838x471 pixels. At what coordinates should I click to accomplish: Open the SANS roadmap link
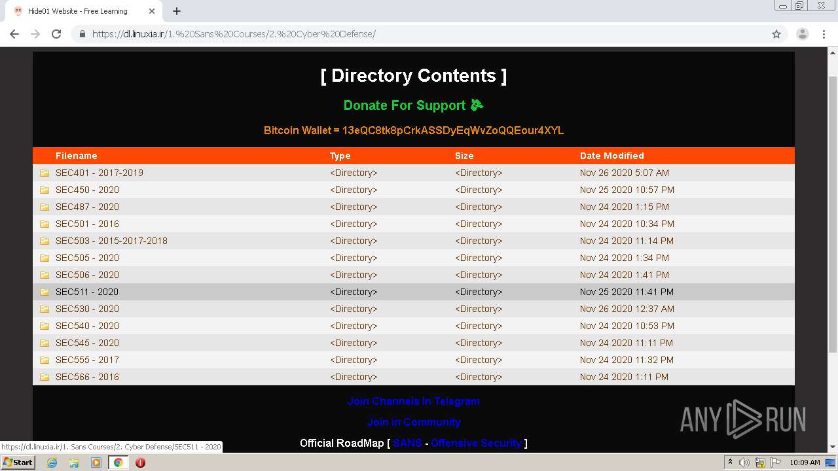coord(407,443)
